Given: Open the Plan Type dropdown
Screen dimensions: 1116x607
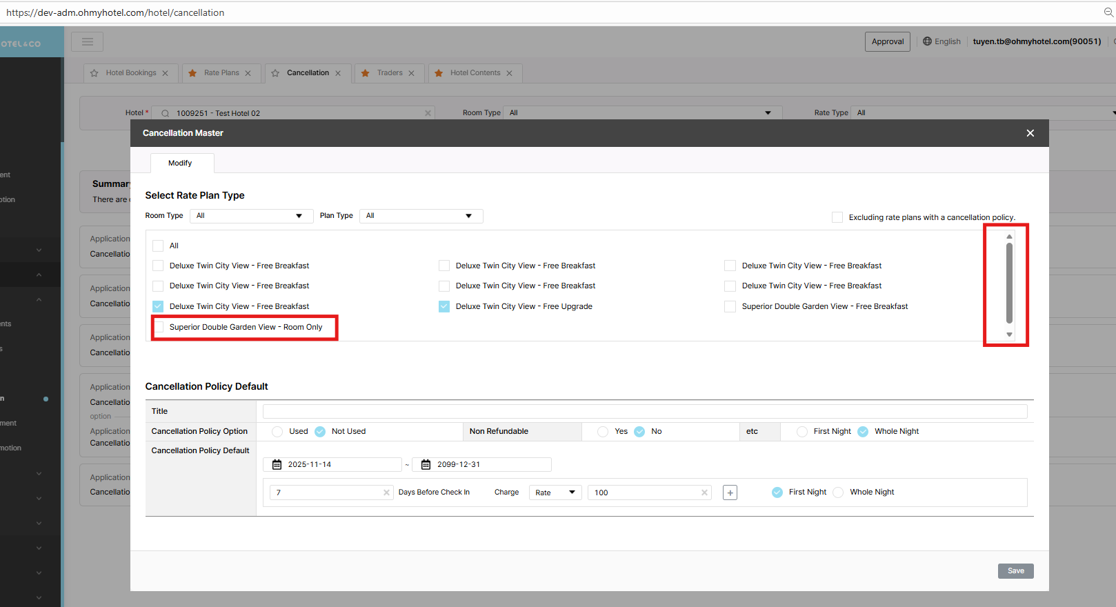Looking at the screenshot, I should [x=421, y=216].
